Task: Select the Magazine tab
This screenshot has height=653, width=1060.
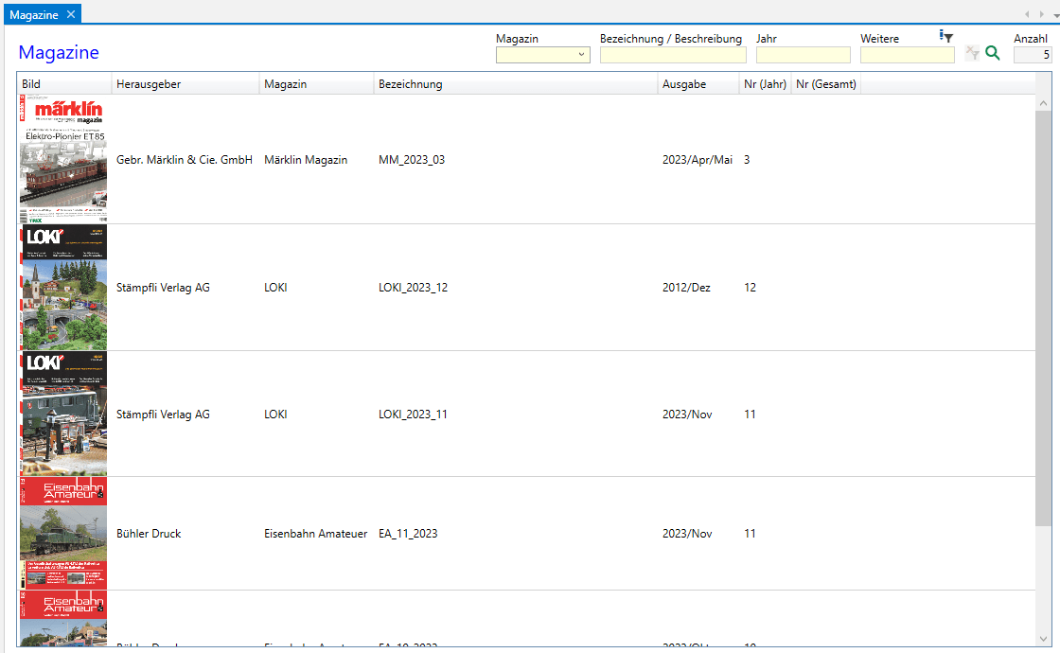Action: 34,14
